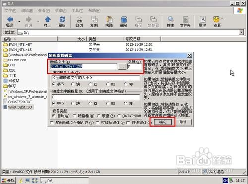Open the 工具(T) menu
Image resolution: width=248 pixels, height=184 pixels.
pyautogui.click(x=77, y=11)
